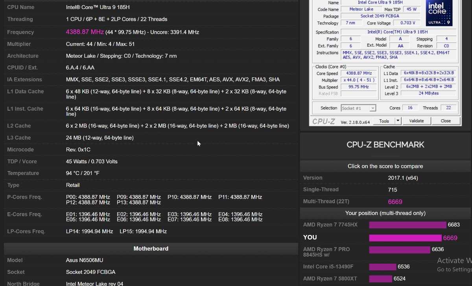This screenshot has height=286, width=472.
Task: Click the Intel Core i5-13490F bar
Action: 382,267
